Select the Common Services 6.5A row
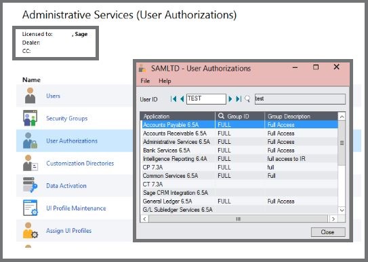Image resolution: width=368 pixels, height=262 pixels. point(239,176)
